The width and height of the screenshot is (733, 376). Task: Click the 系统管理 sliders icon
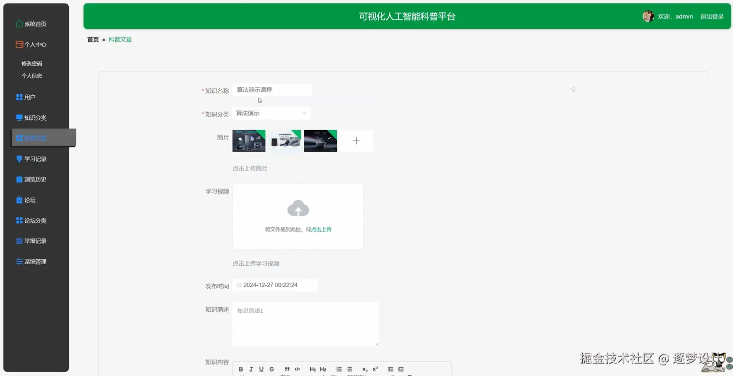(19, 261)
